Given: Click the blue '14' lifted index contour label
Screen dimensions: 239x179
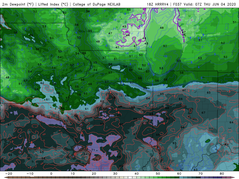Looking at the screenshot, I should pos(150,47).
